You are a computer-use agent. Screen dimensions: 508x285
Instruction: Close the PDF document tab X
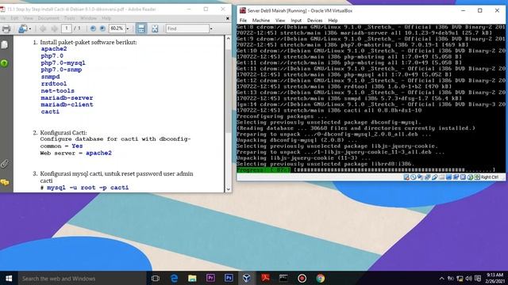(228, 18)
